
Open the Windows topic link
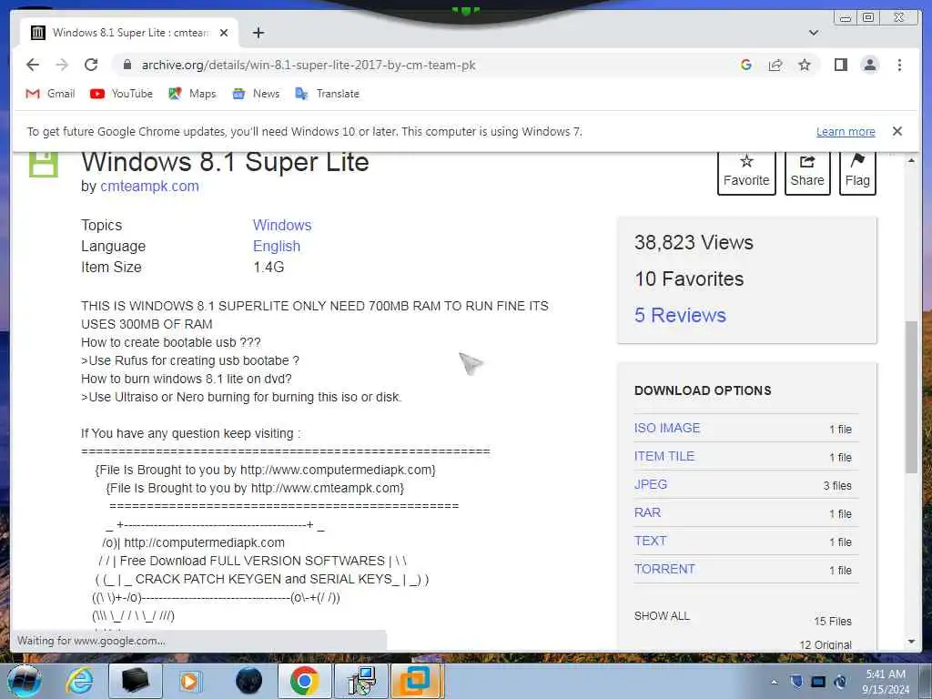click(x=282, y=226)
